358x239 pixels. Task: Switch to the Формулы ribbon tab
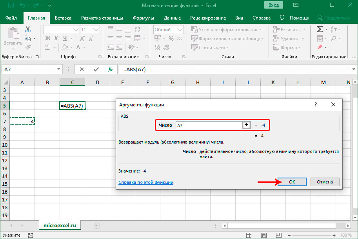(143, 18)
